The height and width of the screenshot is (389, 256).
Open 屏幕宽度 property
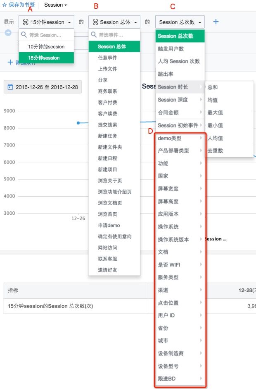180,189
